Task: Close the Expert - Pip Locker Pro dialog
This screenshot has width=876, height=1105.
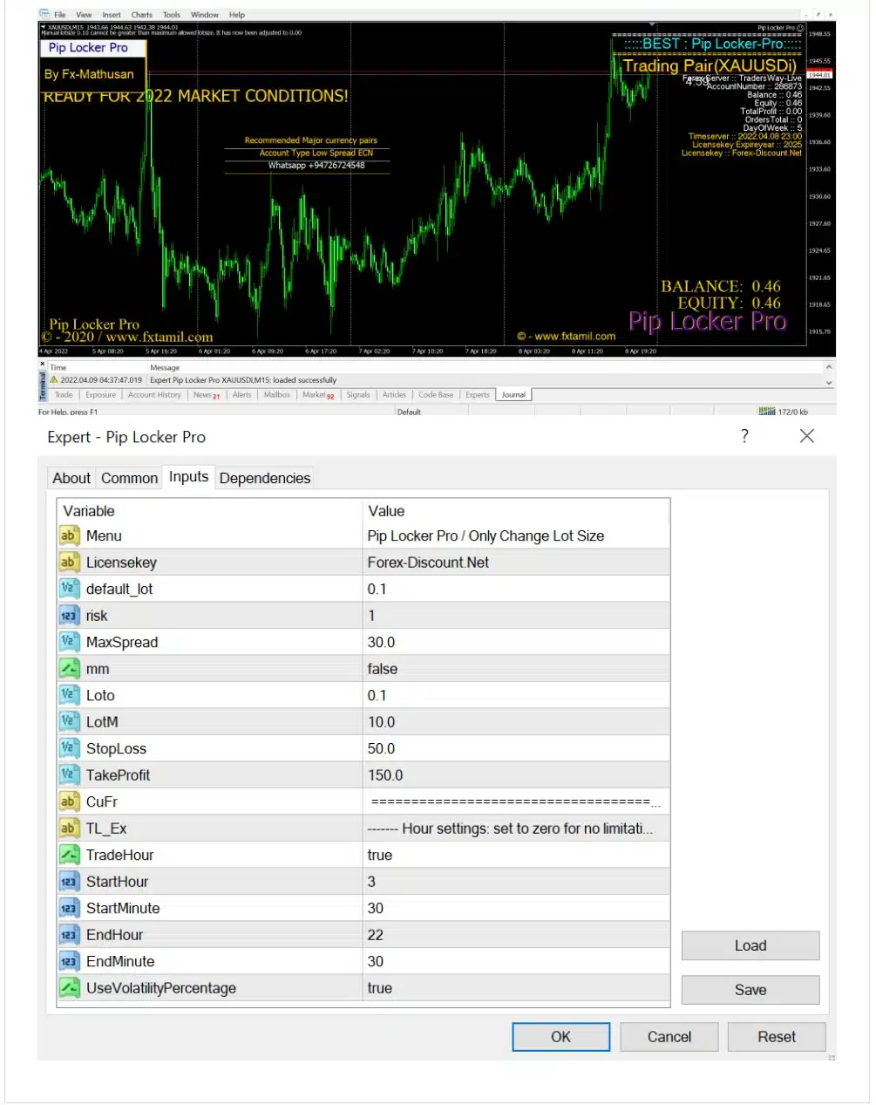Action: (x=807, y=436)
